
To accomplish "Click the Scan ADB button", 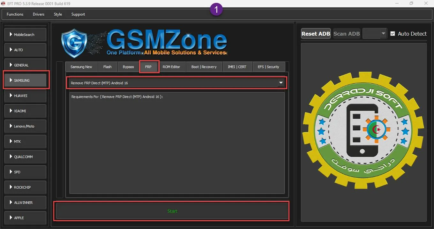I will tap(347, 34).
